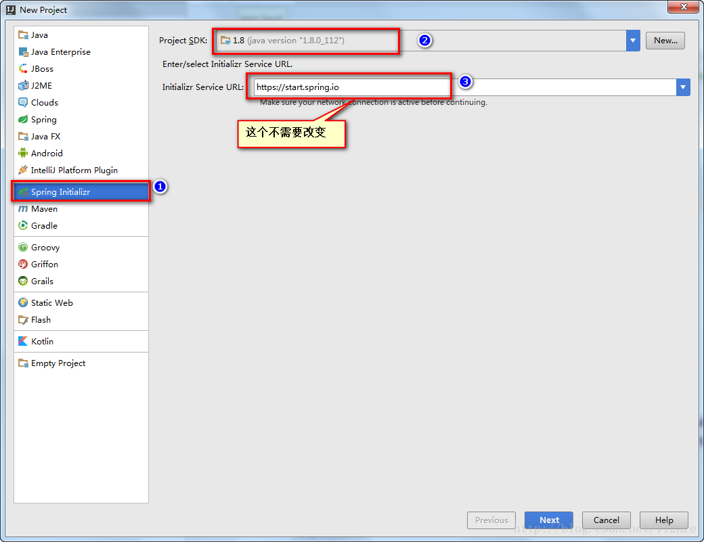Click the 'Make sure your network connection' note

(373, 102)
